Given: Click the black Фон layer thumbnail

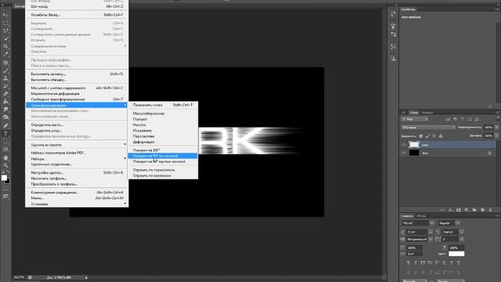Looking at the screenshot, I should [414, 154].
